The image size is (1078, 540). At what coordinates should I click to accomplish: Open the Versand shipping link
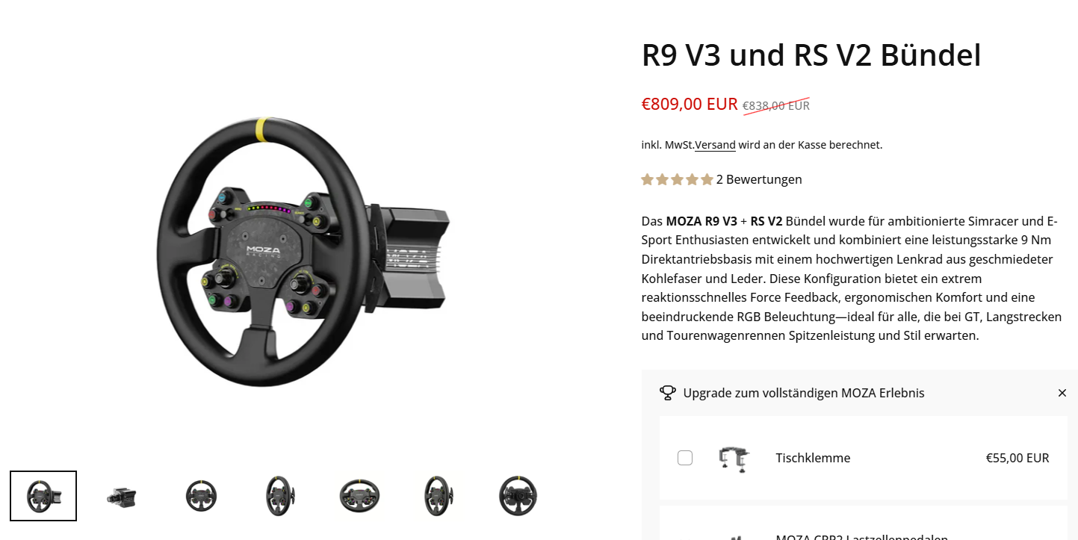[x=715, y=145]
